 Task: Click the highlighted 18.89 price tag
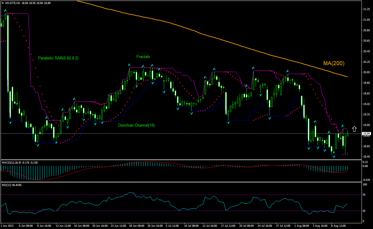(366, 133)
